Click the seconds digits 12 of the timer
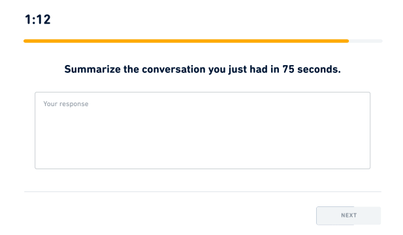403x235 pixels. coord(44,20)
